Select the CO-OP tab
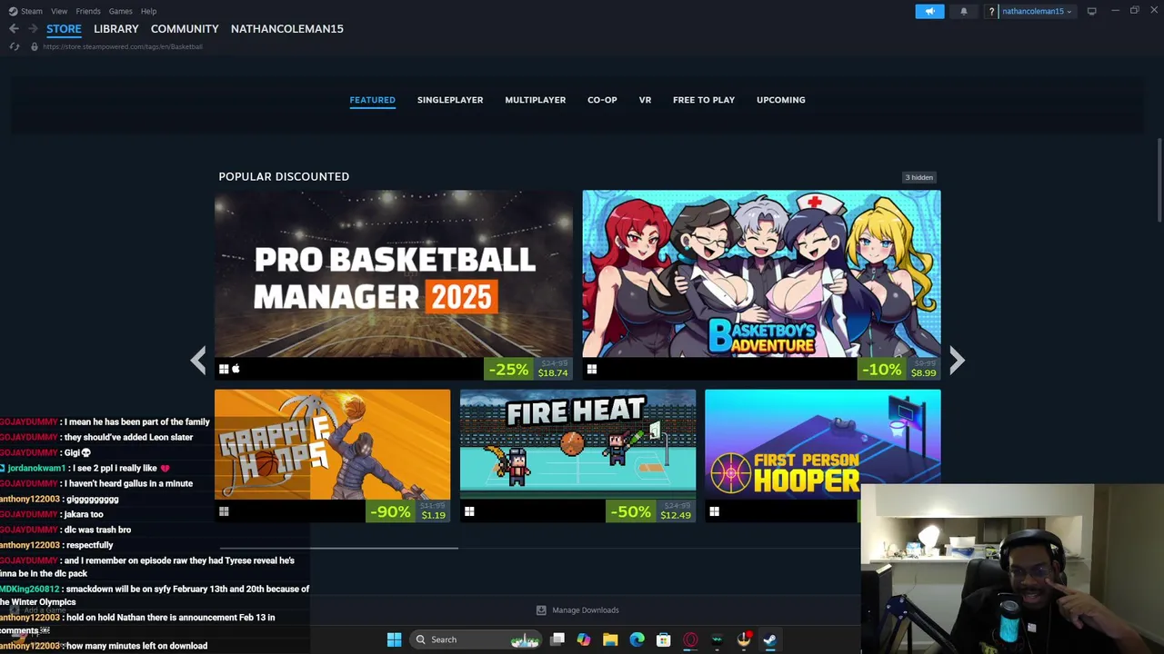The image size is (1164, 654). pyautogui.click(x=602, y=100)
